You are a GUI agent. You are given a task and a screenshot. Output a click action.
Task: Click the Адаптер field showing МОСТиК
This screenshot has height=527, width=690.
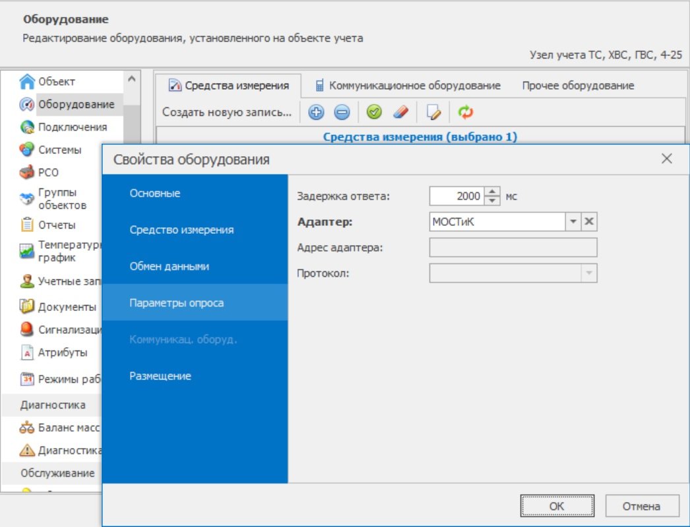[497, 221]
